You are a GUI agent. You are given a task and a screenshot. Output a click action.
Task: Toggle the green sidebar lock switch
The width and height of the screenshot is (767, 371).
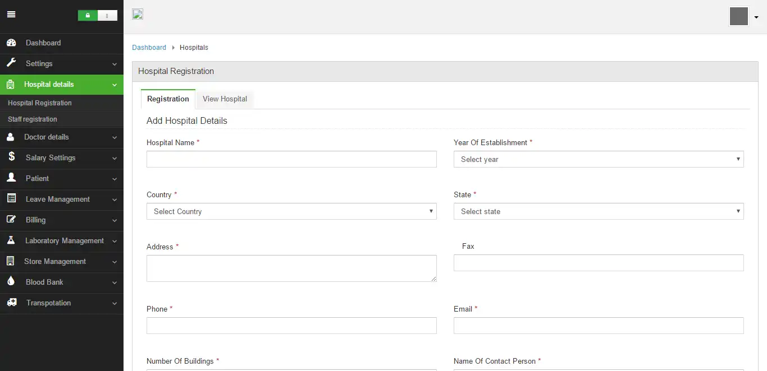click(x=97, y=16)
